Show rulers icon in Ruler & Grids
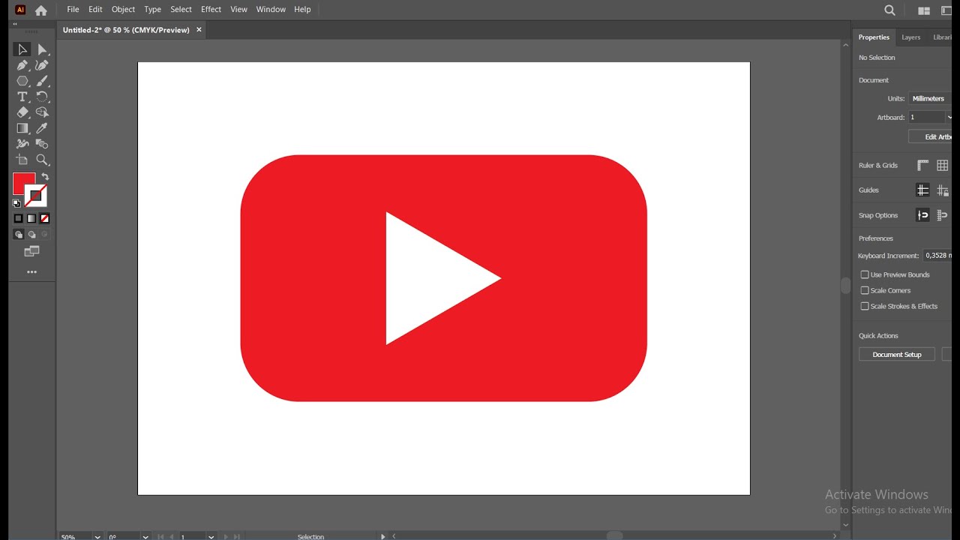This screenshot has width=960, height=540. [x=922, y=165]
